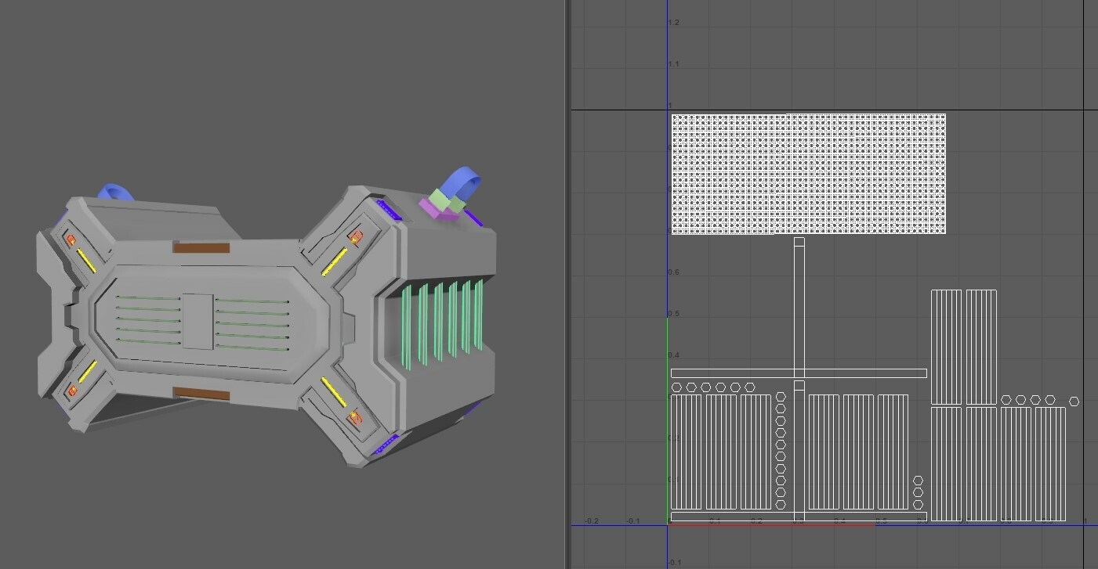Select the brown pad on the crate's upper edge
Screen dimensions: 1098x569
coord(201,247)
